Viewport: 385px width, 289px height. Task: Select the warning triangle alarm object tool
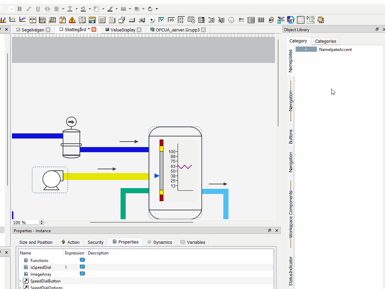(72, 20)
